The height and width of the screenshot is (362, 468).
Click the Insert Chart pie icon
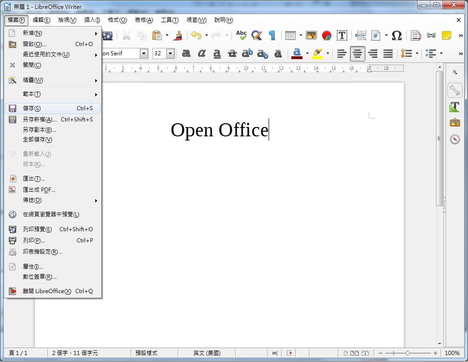tap(327, 35)
